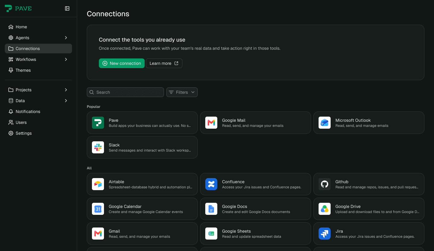The image size is (434, 251).
Task: Select the Microsoft Outlook connection name
Action: 353,120
